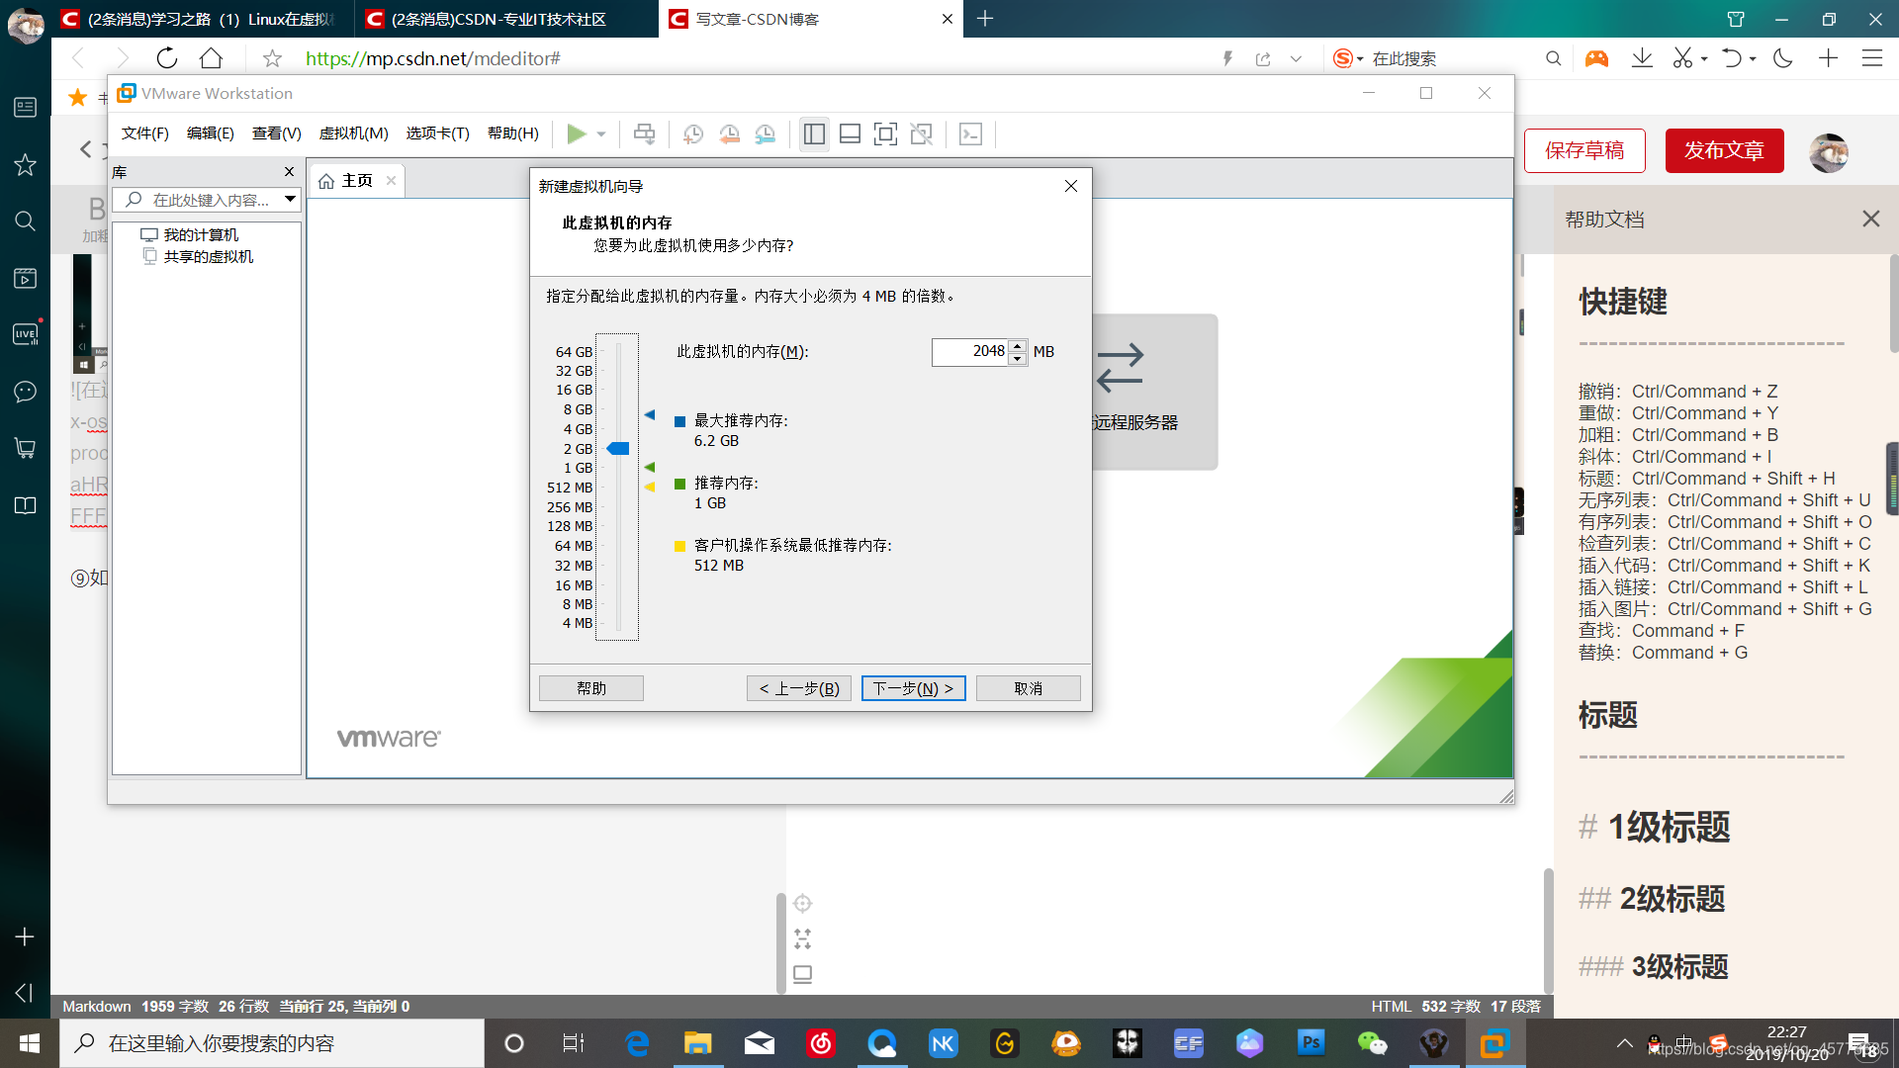The image size is (1899, 1068).
Task: Click the 发布文章 publish button
Action: tap(1724, 150)
